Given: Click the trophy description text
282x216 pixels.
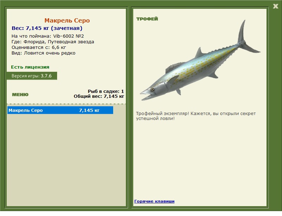Looking at the screenshot, I should (x=196, y=116).
